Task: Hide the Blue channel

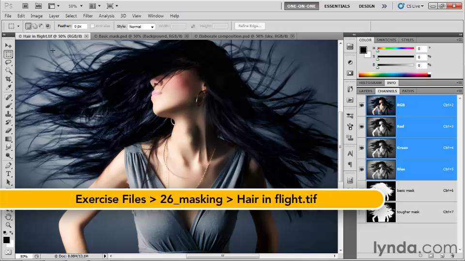Action: (x=361, y=169)
